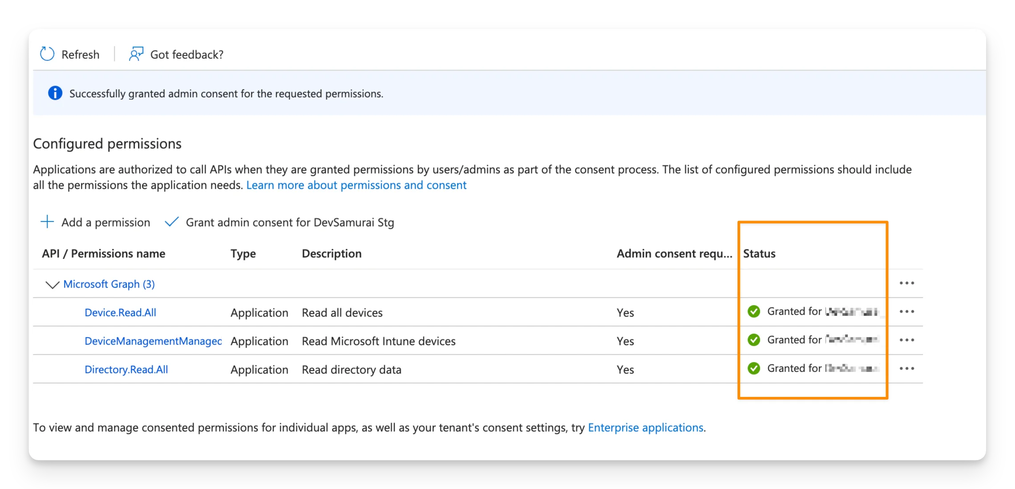
Task: Click green granted check icon for Directory.Read.All
Action: point(754,368)
